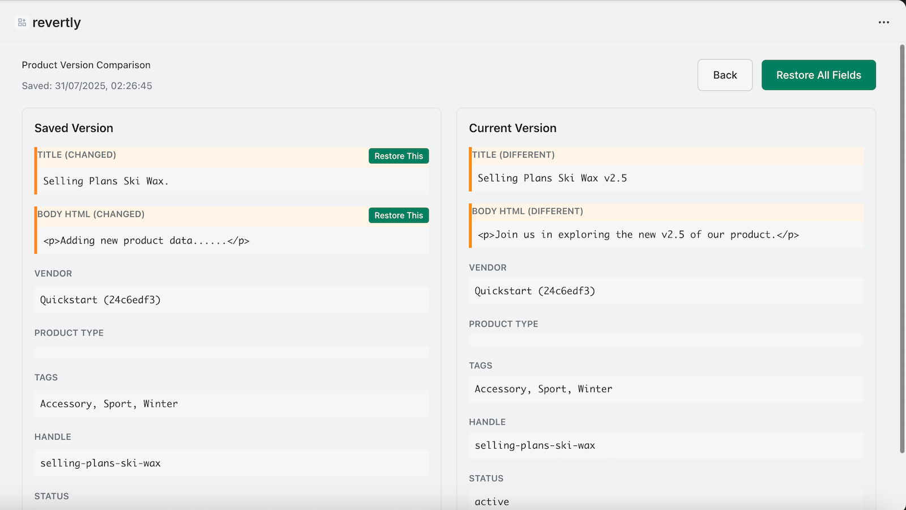Click the Current Version vendor value
This screenshot has width=906, height=510.
(535, 291)
